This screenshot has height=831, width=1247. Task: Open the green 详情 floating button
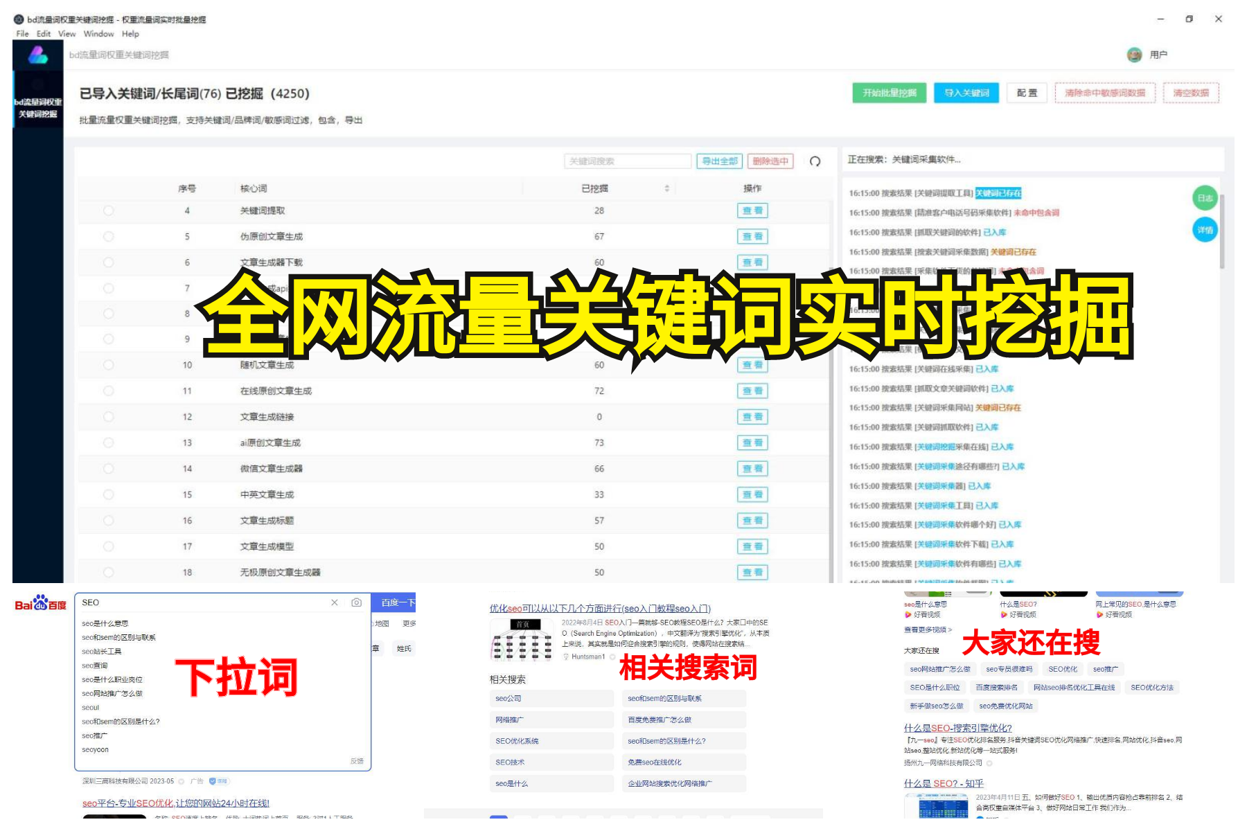click(x=1205, y=230)
